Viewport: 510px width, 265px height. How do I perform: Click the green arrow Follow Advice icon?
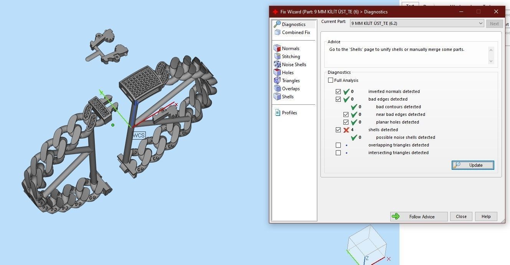click(396, 216)
